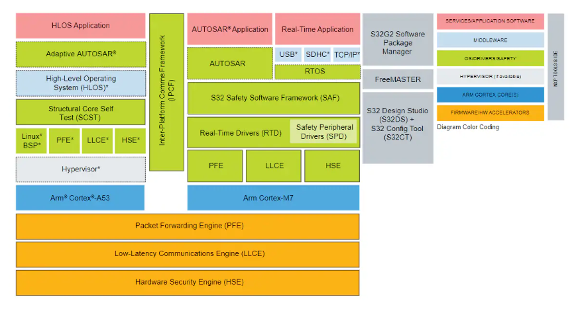This screenshot has width=576, height=313.
Task: Select the HSE block above Arm Cortex-M7
Action: click(332, 166)
